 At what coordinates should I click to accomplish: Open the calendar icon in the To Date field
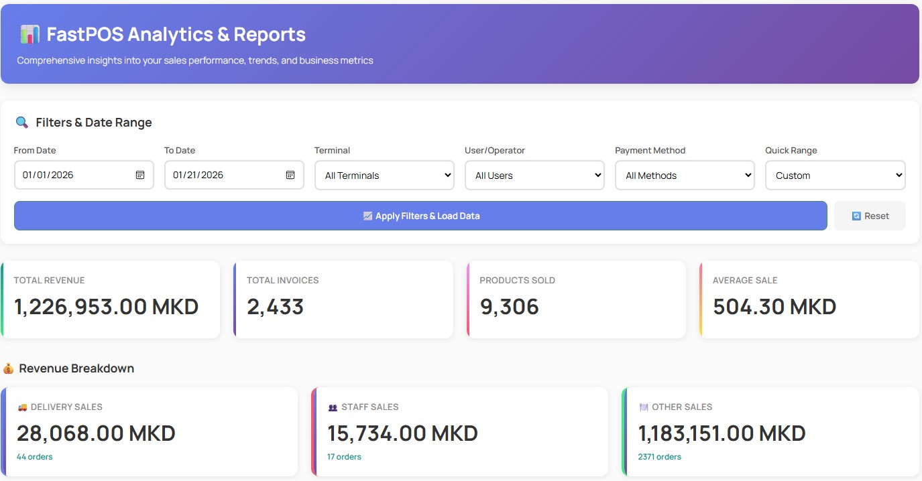coord(290,175)
